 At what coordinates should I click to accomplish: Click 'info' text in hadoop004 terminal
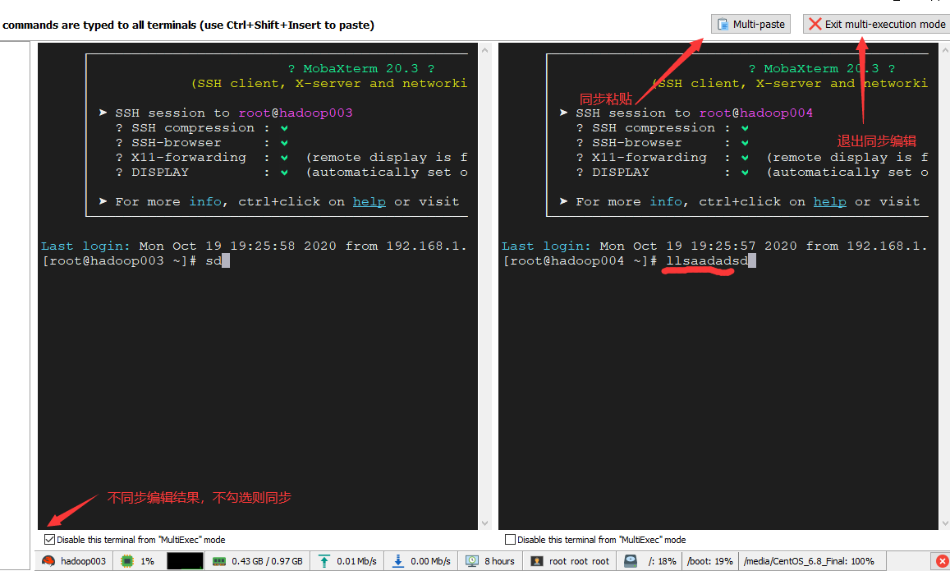(666, 202)
